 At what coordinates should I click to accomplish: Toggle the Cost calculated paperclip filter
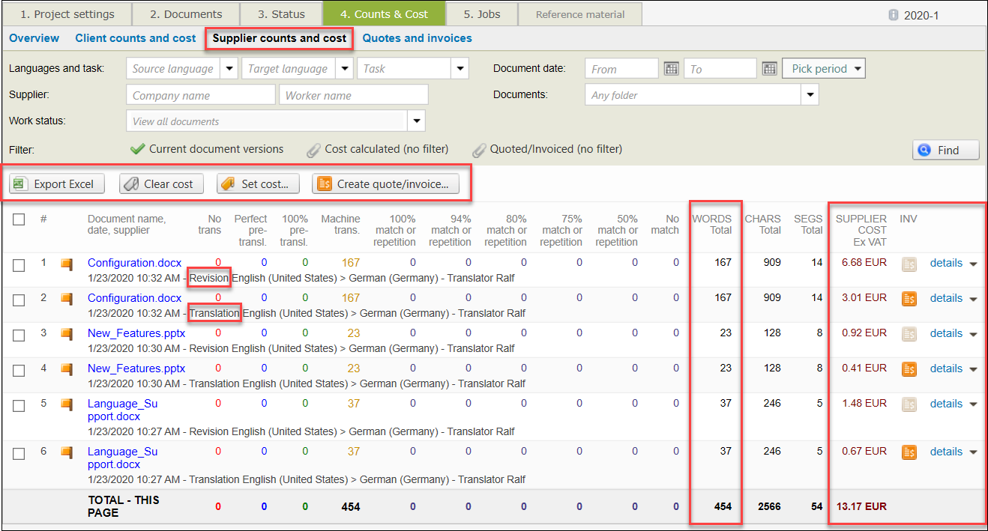pyautogui.click(x=314, y=150)
